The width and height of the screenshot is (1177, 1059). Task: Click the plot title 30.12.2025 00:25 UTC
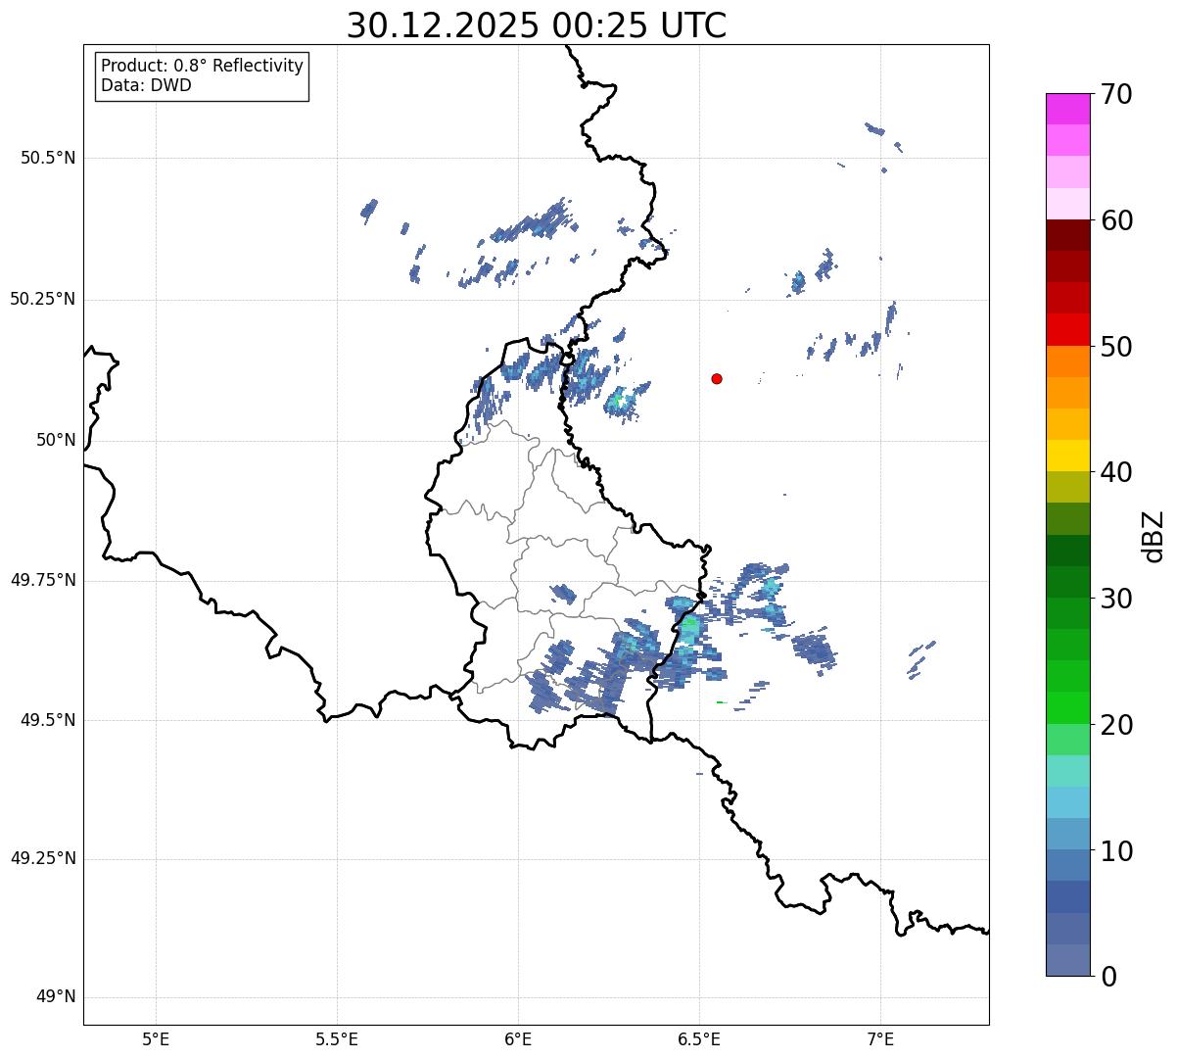point(537,25)
